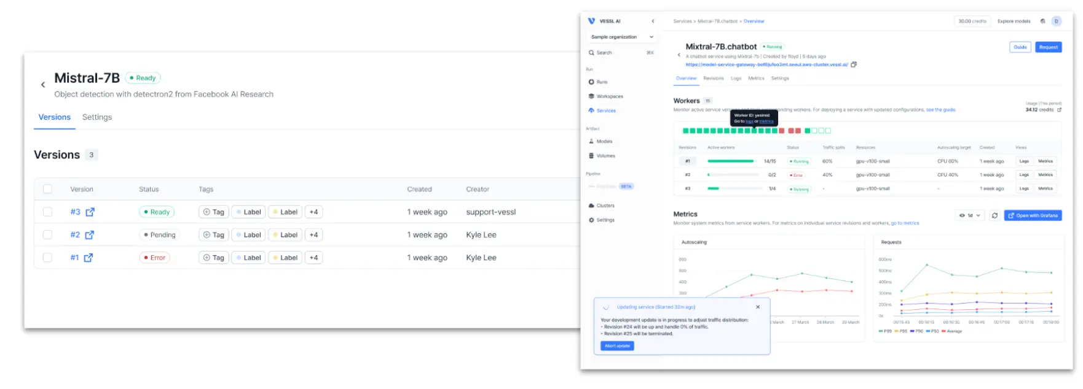Open Services in the sidebar

(602, 111)
